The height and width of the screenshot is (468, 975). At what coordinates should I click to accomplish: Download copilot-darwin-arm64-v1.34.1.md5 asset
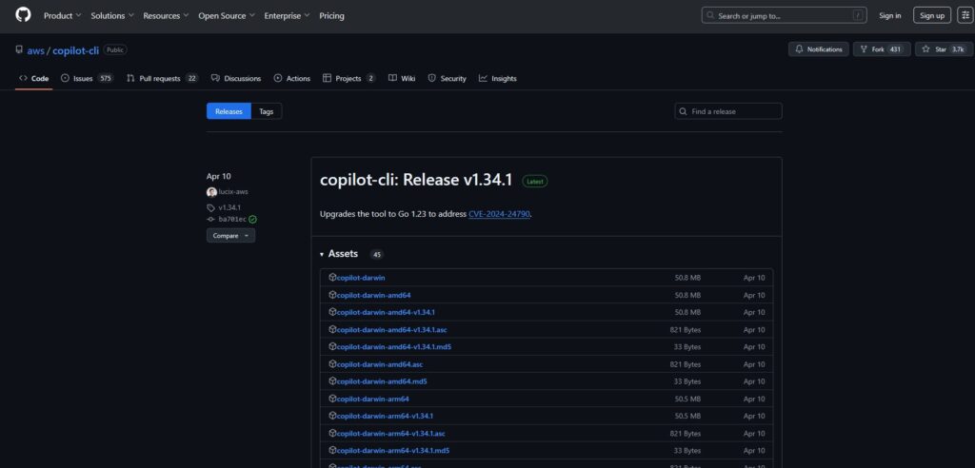(393, 451)
